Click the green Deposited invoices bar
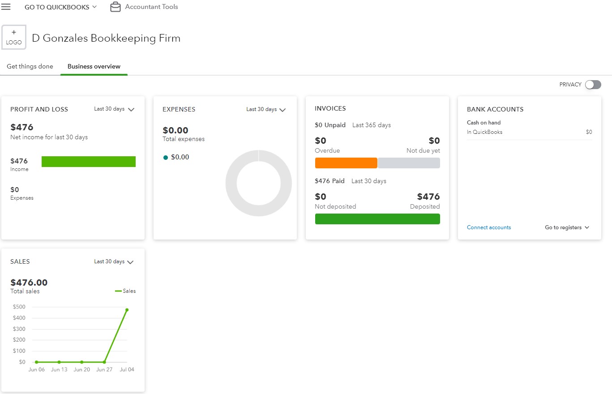The image size is (612, 394). pos(377,219)
